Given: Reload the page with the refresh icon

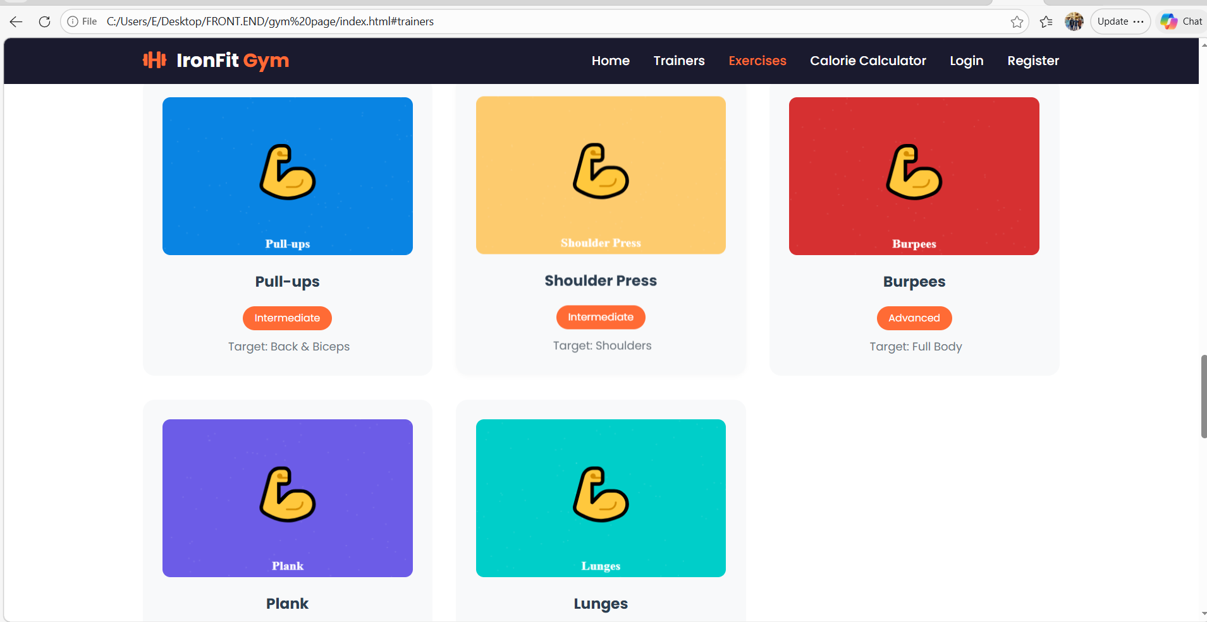Looking at the screenshot, I should (x=44, y=21).
